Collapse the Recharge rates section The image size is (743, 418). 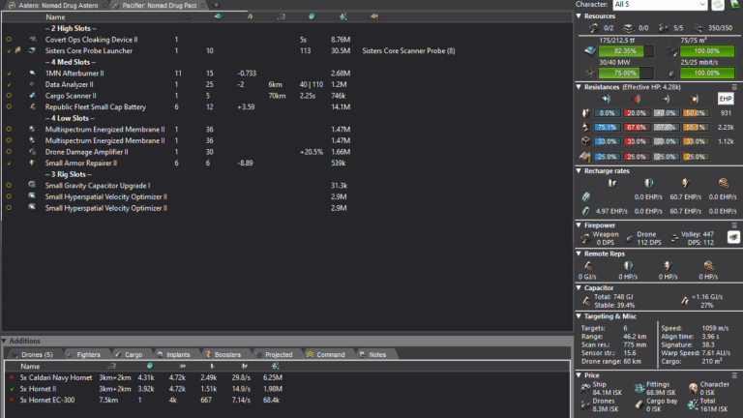[x=580, y=170]
